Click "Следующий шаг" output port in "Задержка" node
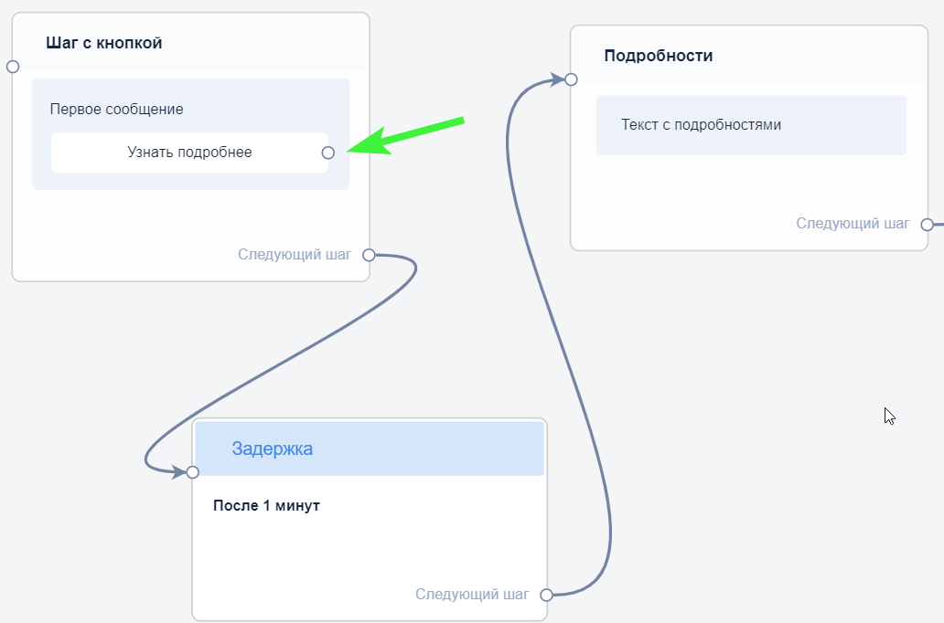 [546, 595]
